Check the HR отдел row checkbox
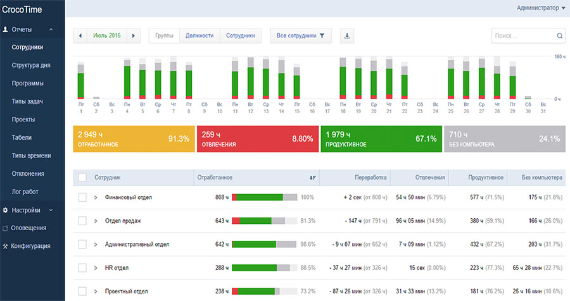 click(x=82, y=267)
